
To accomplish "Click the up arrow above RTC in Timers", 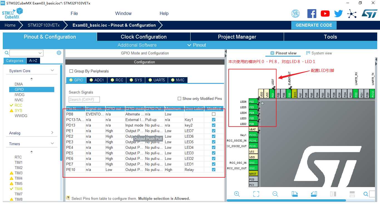I will point(31,152).
